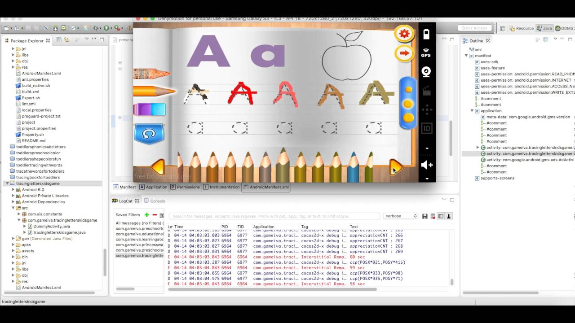
Task: Go to previous letter with left arrow
Action: pyautogui.click(x=158, y=167)
